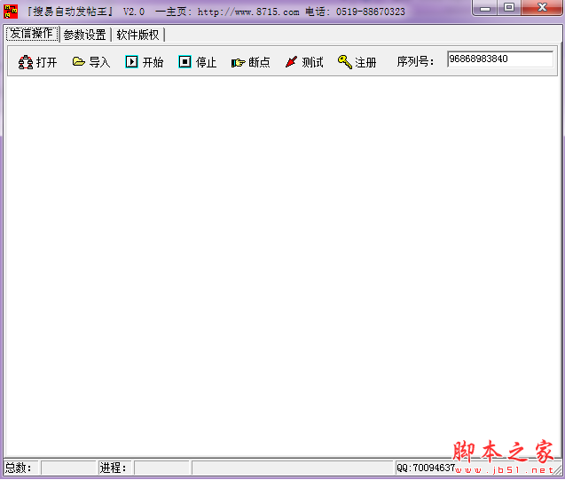Click the 测试 (Test) red arrow icon
This screenshot has width=565, height=480.
tap(291, 61)
